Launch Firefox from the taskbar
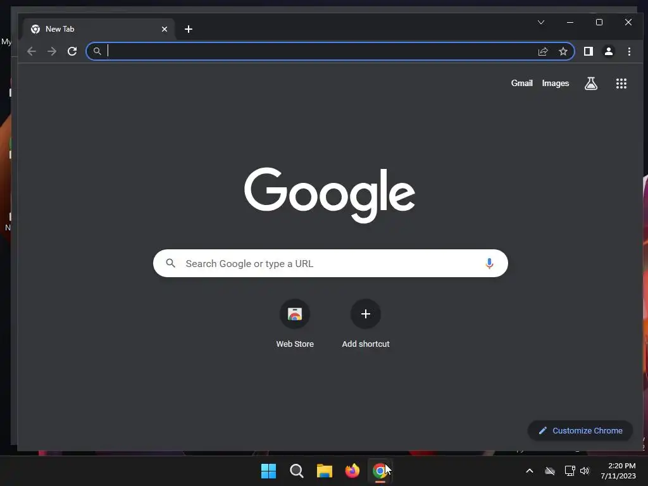This screenshot has width=648, height=486. [x=352, y=471]
